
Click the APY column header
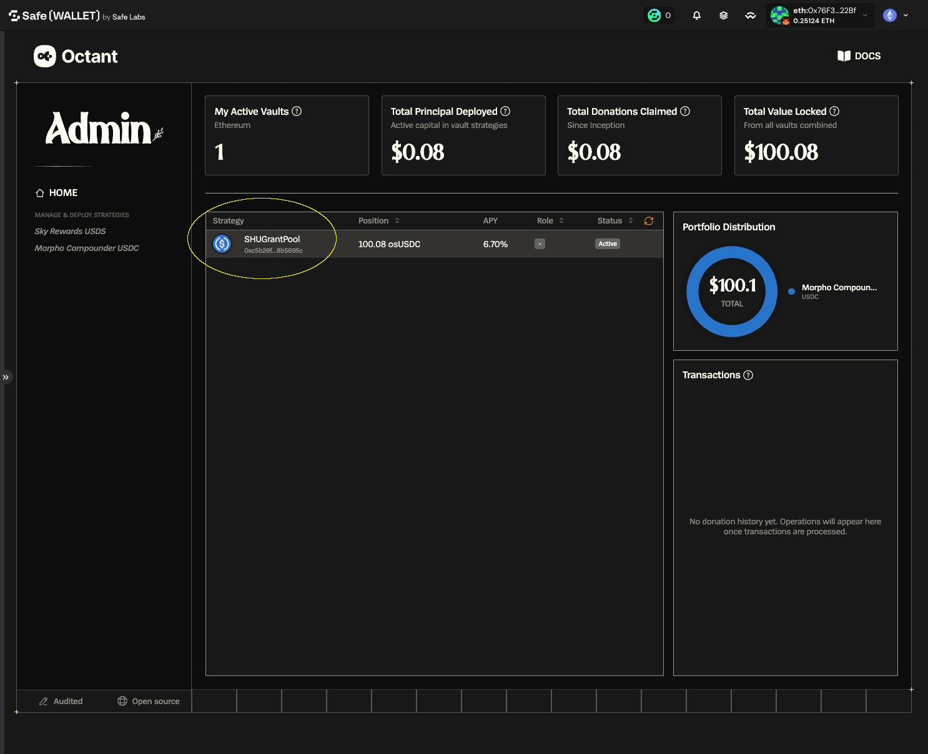pos(490,221)
